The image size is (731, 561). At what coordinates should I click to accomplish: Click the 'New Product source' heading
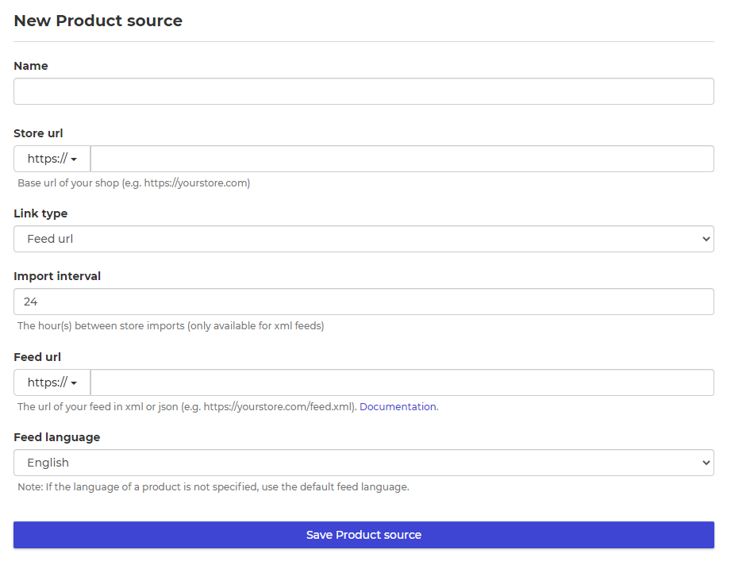coord(98,21)
